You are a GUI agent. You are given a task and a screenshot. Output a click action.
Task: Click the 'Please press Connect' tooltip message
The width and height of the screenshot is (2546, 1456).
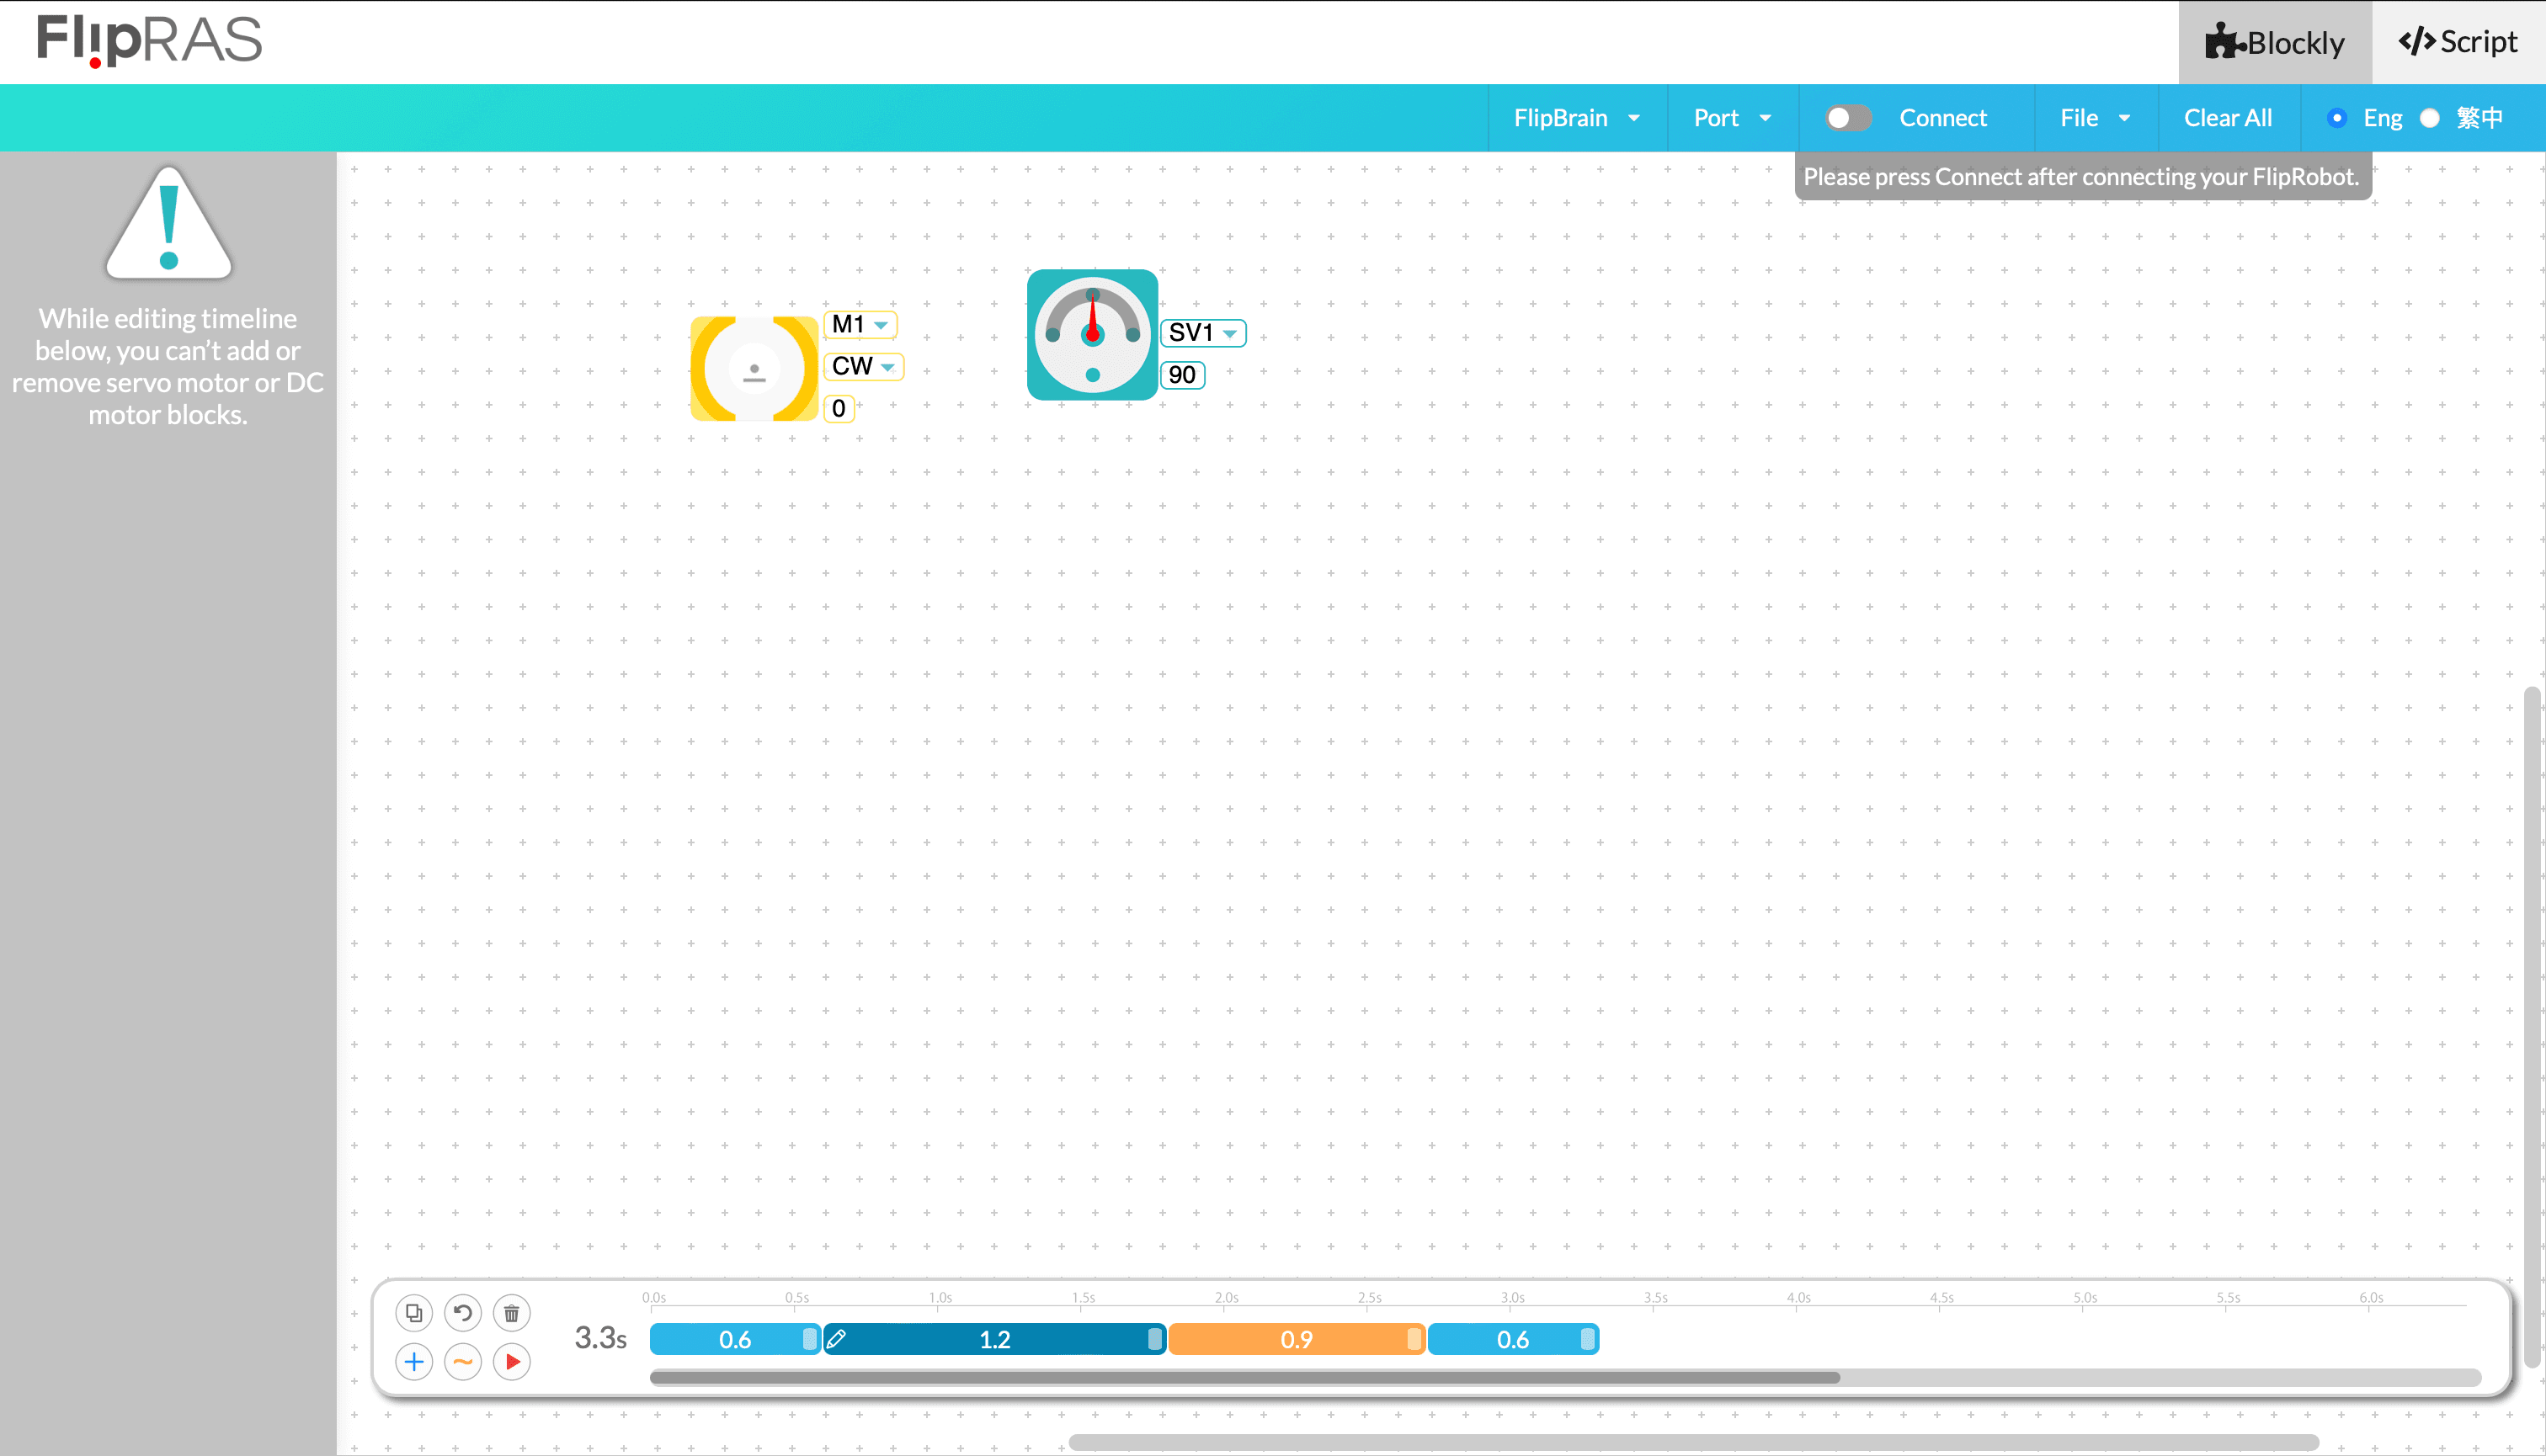2082,177
